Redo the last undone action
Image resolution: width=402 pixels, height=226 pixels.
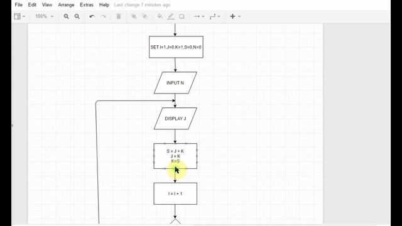[103, 16]
